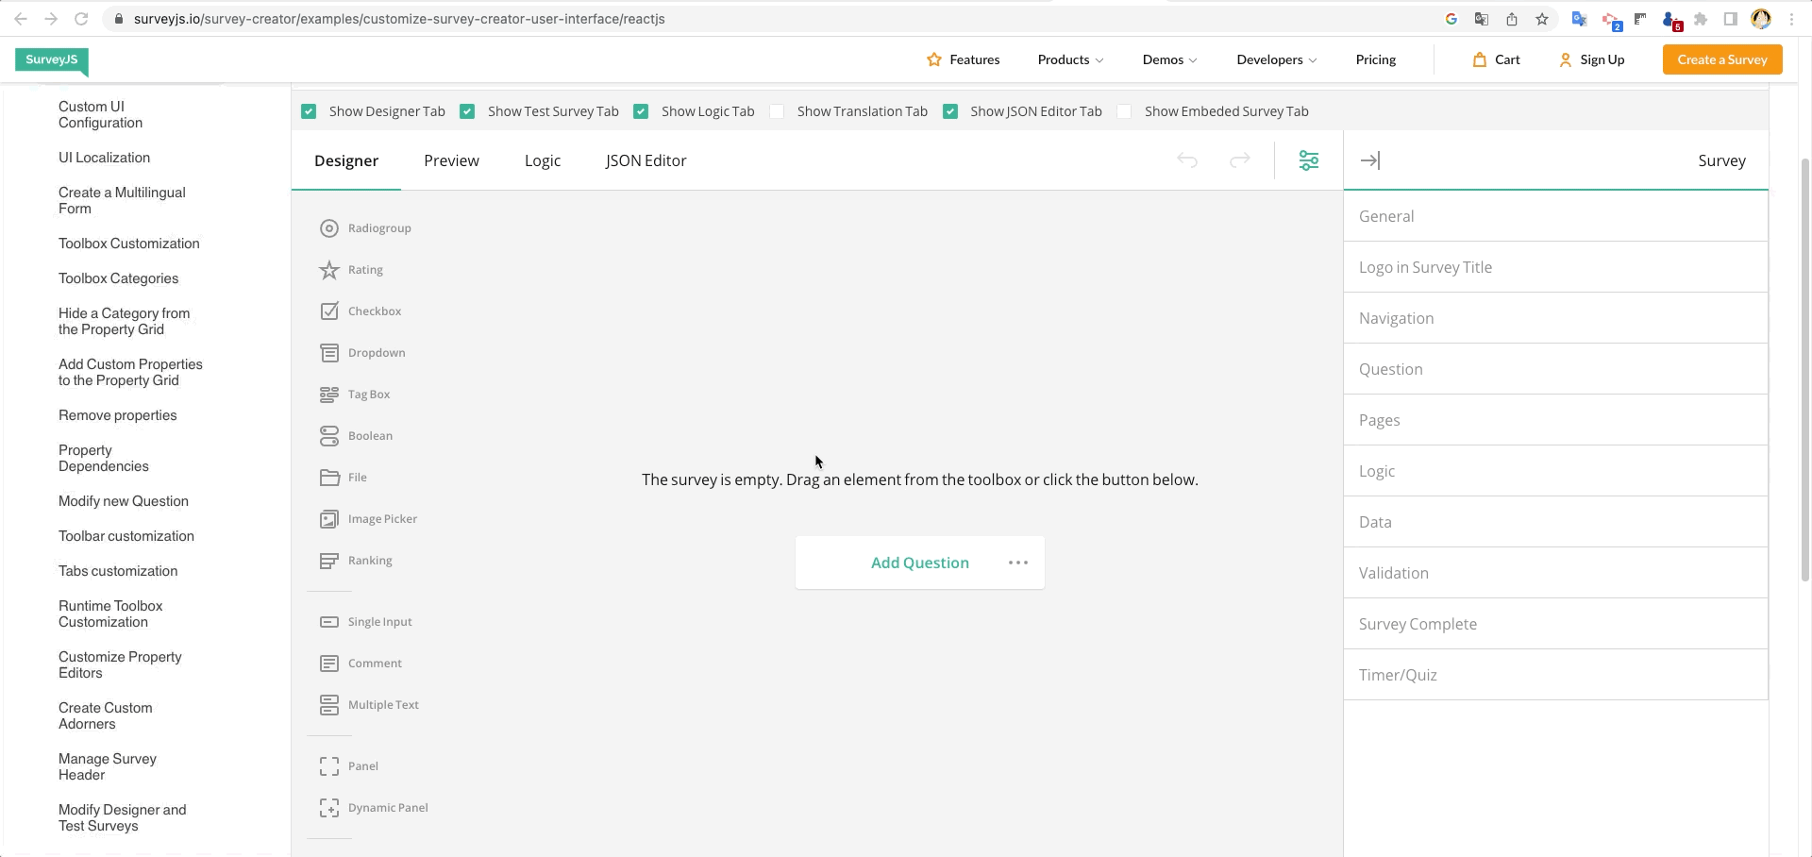Click the Add Question button

coord(919,562)
